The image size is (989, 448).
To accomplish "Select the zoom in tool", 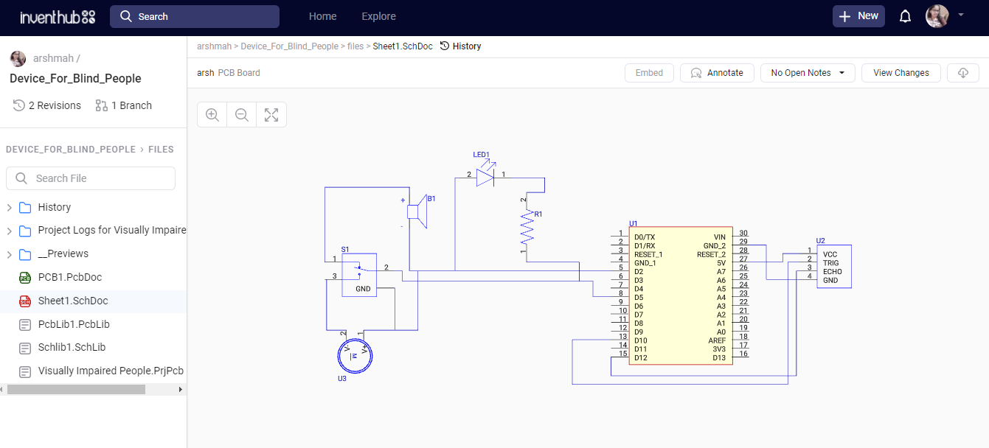I will click(212, 114).
